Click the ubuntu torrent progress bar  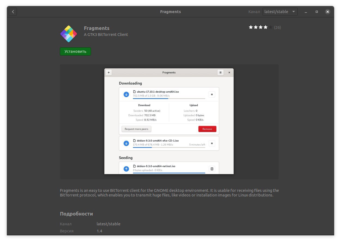point(169,99)
